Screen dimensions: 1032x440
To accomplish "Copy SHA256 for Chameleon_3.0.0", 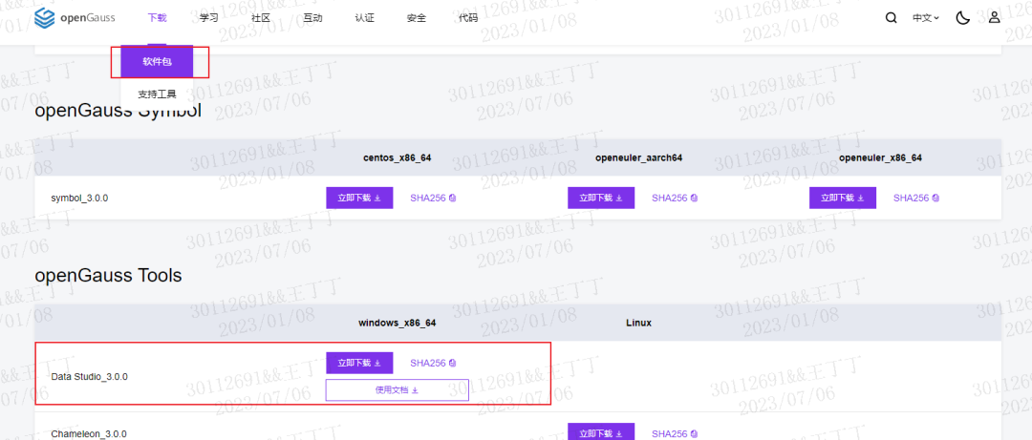I will coord(675,434).
